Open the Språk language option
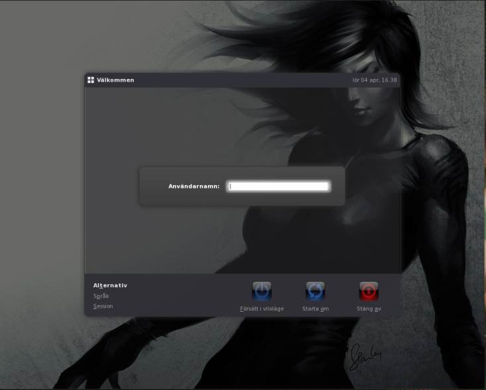Viewport: 486px width, 390px height. (x=101, y=296)
